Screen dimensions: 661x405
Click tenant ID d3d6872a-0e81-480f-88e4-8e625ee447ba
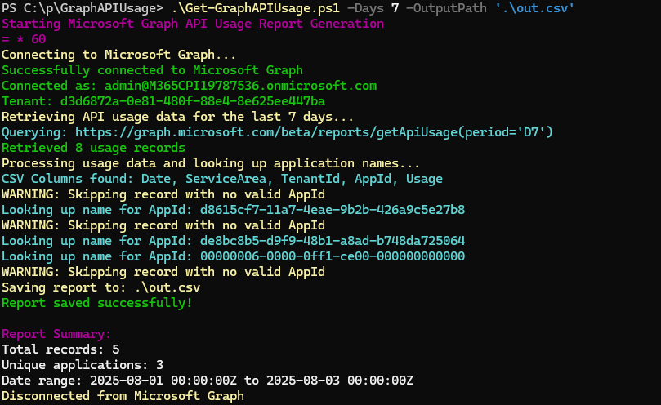point(193,101)
